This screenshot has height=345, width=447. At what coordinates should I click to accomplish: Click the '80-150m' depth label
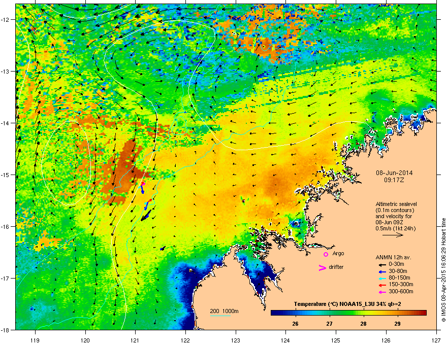(399, 278)
